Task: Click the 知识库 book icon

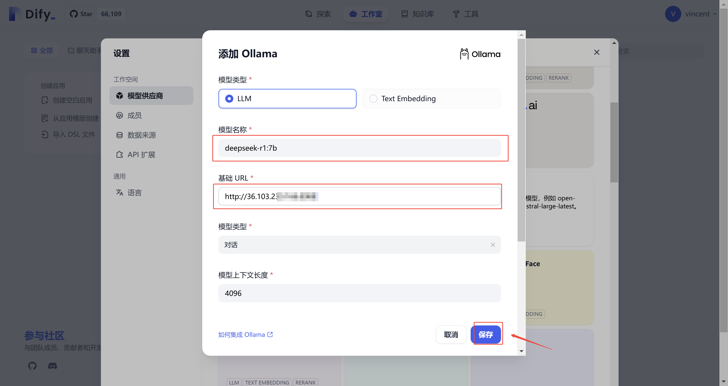Action: 404,14
